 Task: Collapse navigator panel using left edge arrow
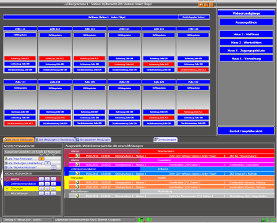coord(2,179)
